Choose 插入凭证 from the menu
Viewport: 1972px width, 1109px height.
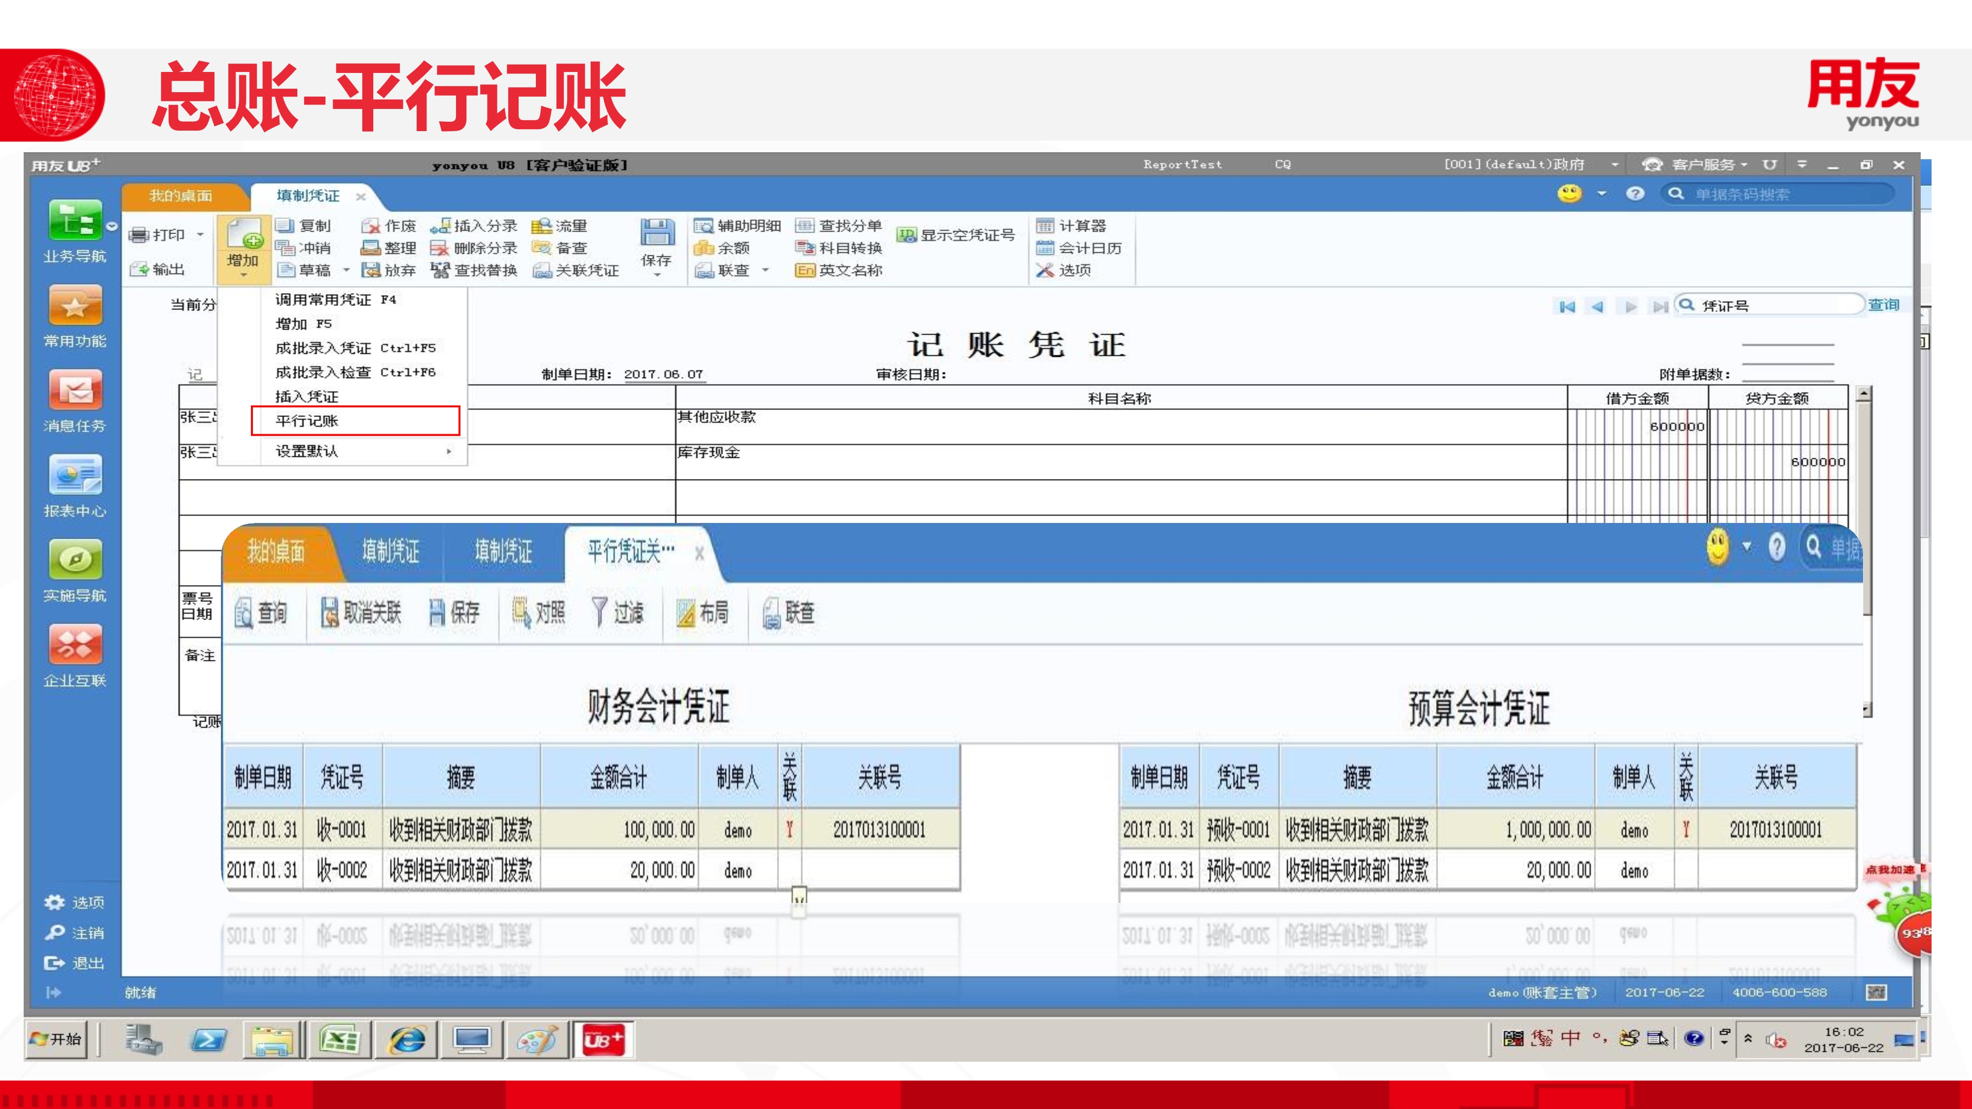(307, 396)
